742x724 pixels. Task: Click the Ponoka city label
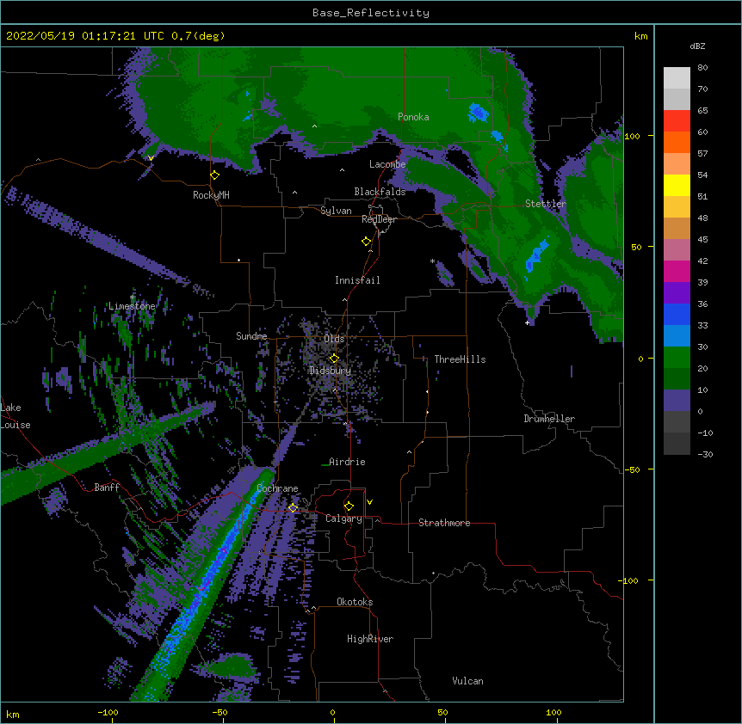(413, 117)
